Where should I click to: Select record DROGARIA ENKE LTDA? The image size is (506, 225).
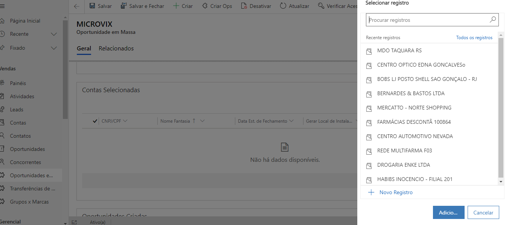coord(429,165)
